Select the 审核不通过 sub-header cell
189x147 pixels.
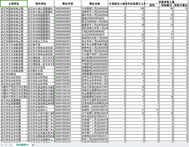[x=181, y=5]
